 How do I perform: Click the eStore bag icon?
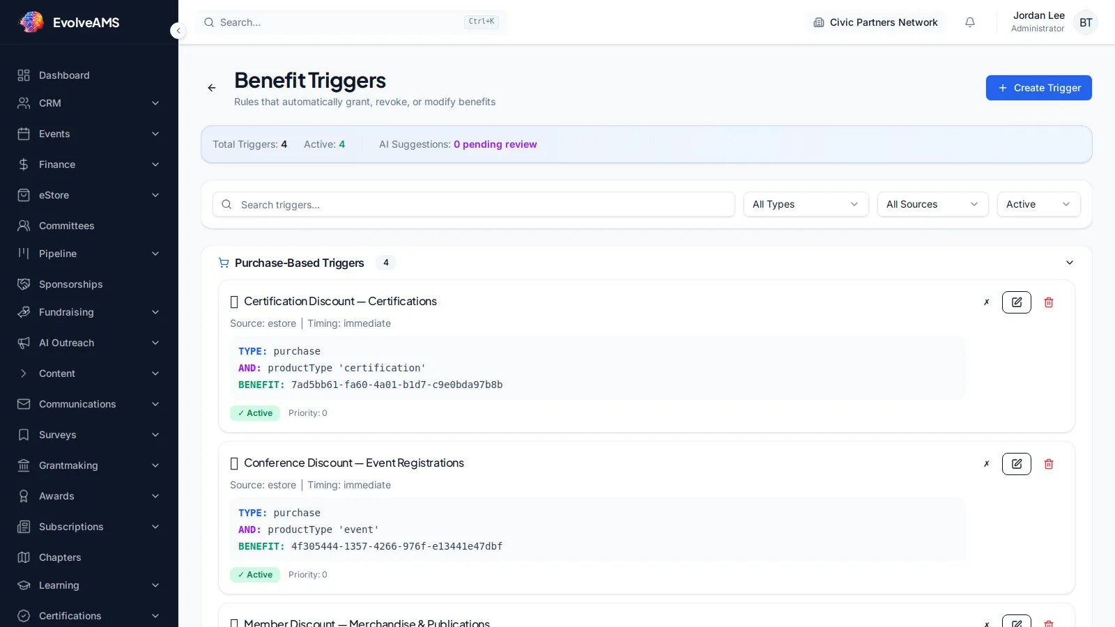24,195
